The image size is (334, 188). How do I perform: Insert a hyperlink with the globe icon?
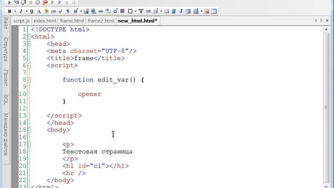(93, 11)
